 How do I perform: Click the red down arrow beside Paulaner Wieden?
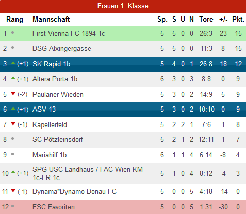[x=13, y=94]
